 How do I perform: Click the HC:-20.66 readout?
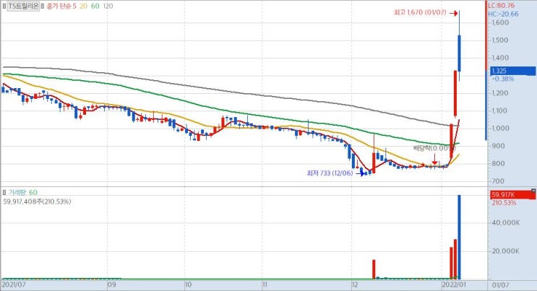pos(503,14)
